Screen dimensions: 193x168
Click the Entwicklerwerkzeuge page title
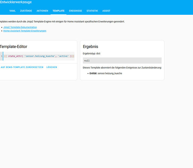click(x=16, y=2)
